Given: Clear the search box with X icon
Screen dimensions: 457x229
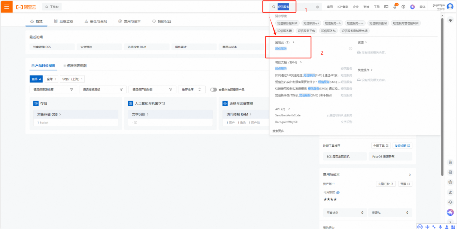Looking at the screenshot, I should [318, 7].
